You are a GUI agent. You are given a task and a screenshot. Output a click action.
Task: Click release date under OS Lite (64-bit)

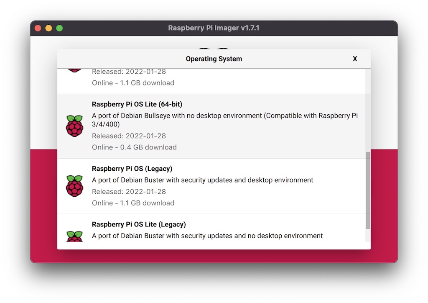[x=129, y=136]
